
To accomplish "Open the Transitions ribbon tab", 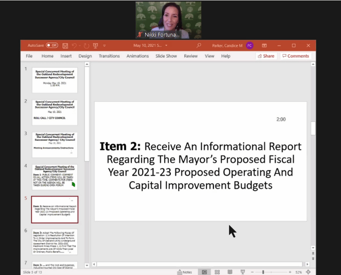I will pyautogui.click(x=109, y=56).
